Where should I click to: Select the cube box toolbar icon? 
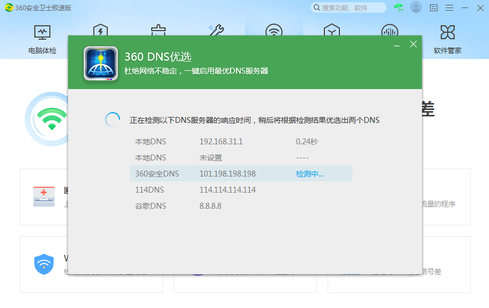pos(332,30)
